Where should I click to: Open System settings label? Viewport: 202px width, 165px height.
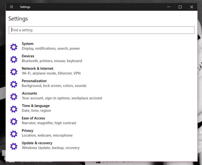(x=27, y=44)
